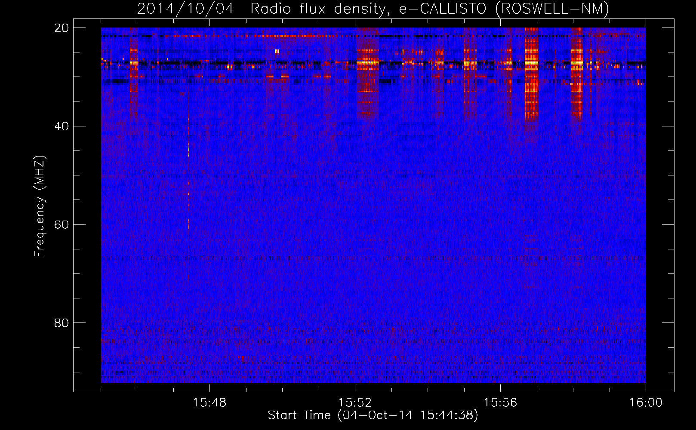Click the plot title '2014/10/04 Radio flux density'

373,9
